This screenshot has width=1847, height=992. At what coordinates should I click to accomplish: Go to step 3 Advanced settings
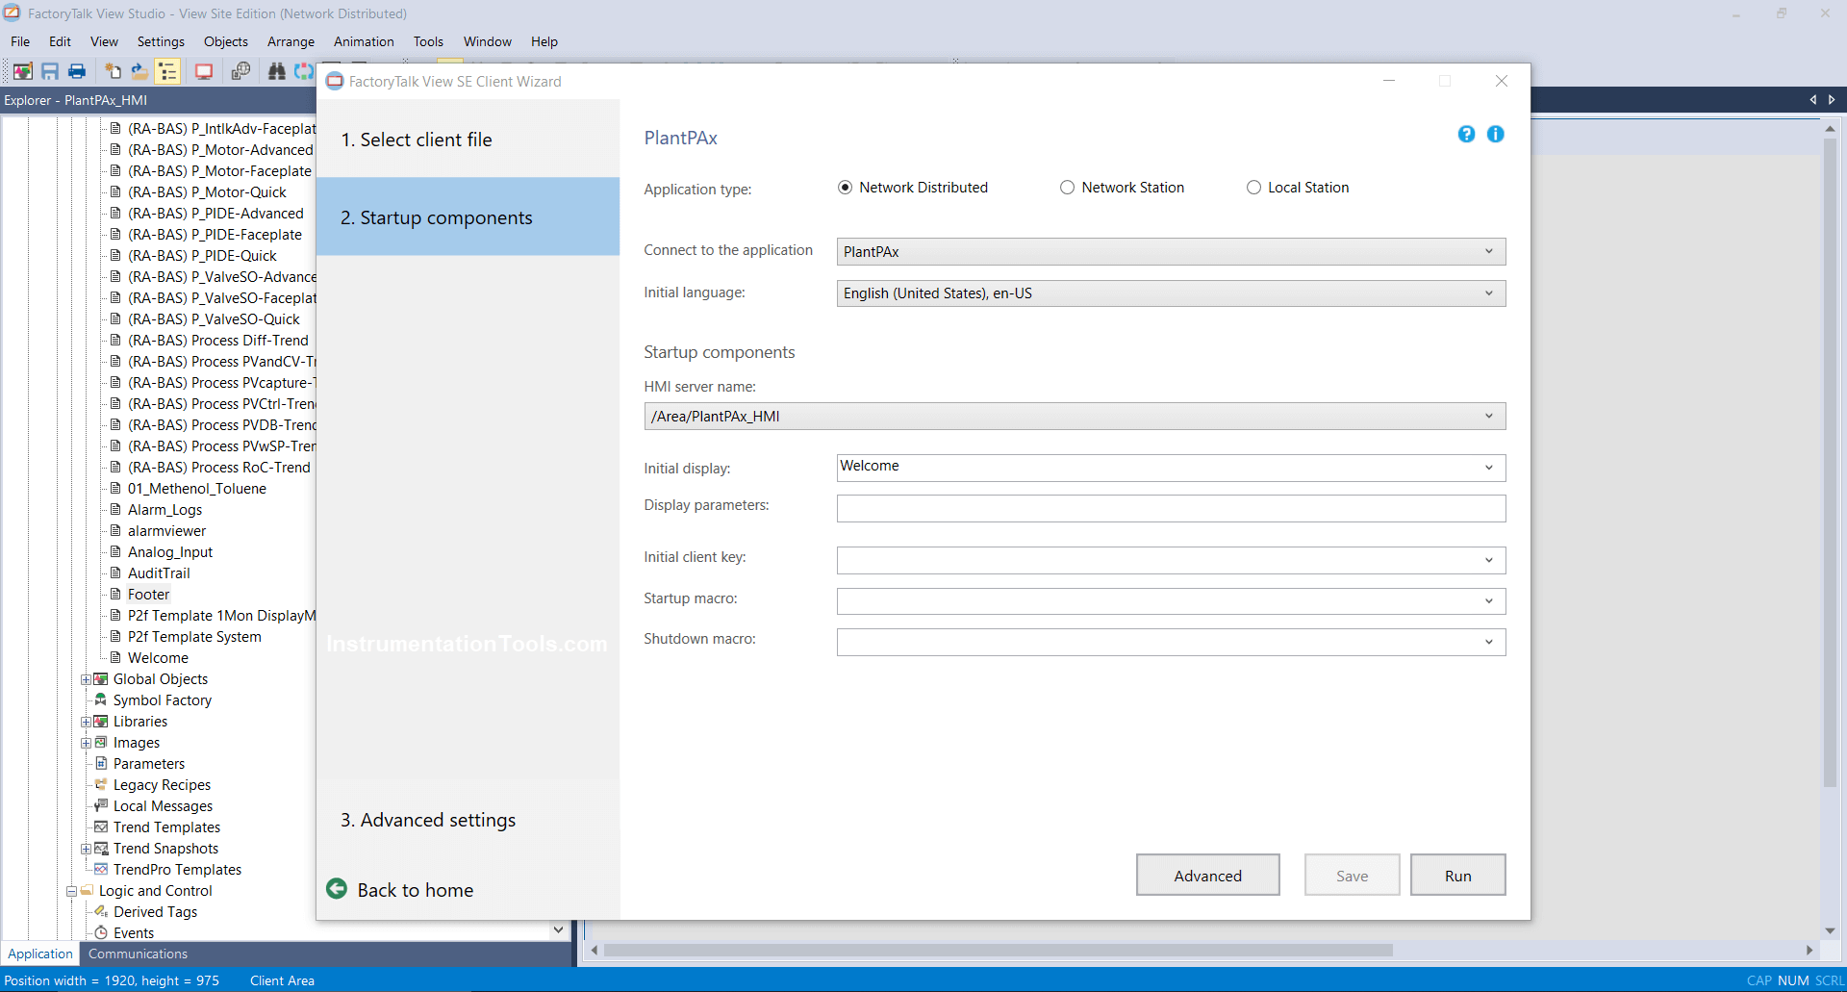tap(468, 820)
